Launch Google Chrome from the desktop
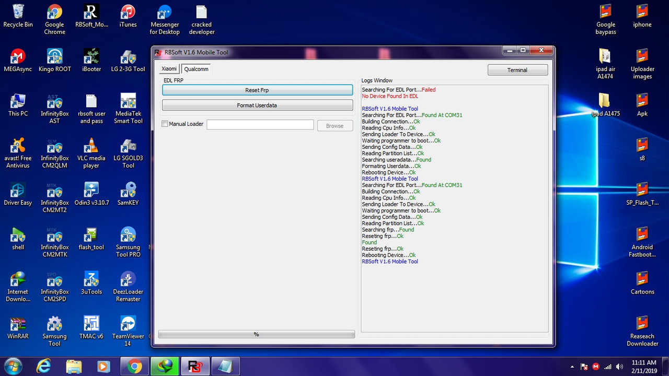Screen dimensions: 669x376 (x=54, y=20)
